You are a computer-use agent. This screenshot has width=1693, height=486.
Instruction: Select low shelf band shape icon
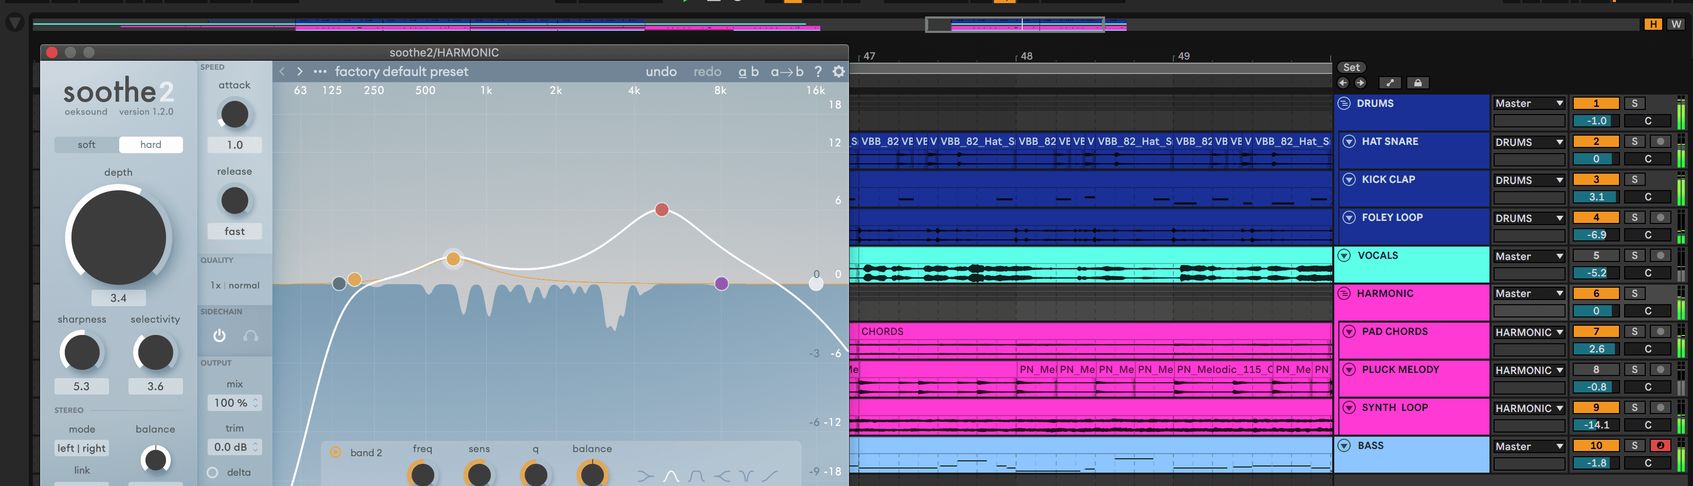[646, 476]
